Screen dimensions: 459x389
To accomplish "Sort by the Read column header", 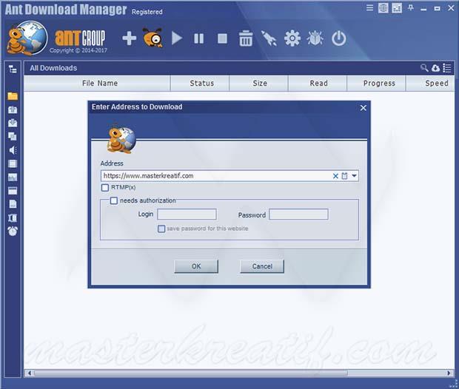I will click(318, 84).
